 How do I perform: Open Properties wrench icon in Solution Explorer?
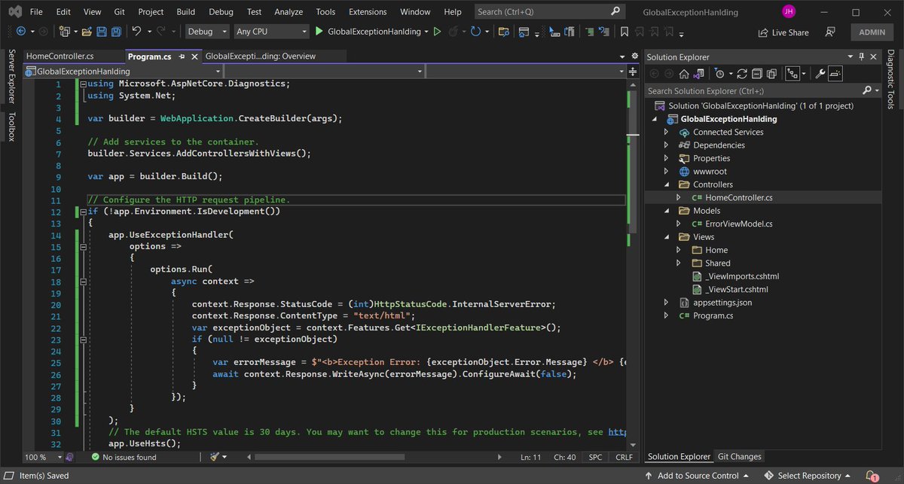[821, 74]
